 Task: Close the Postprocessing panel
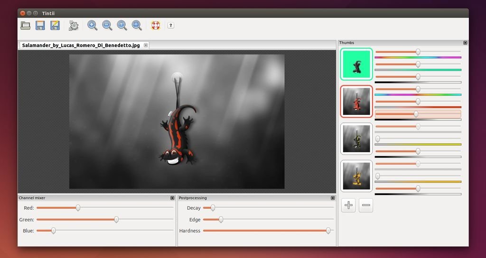click(x=333, y=198)
